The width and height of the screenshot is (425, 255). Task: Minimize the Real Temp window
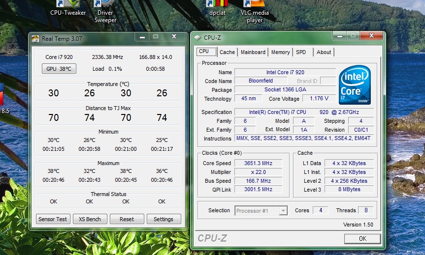tap(142, 37)
